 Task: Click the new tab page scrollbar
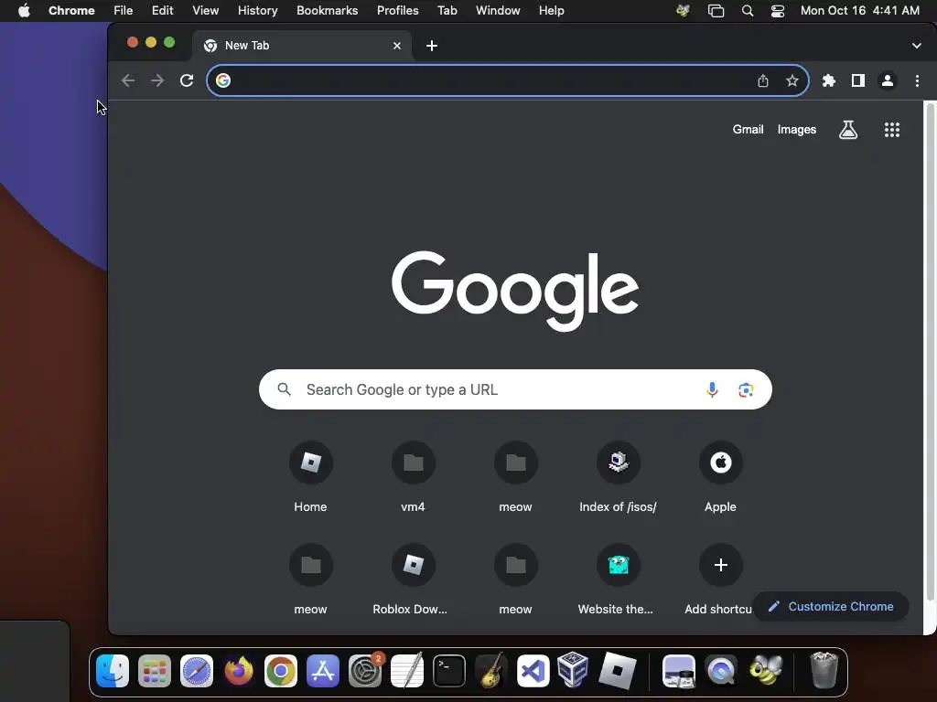tap(930, 352)
